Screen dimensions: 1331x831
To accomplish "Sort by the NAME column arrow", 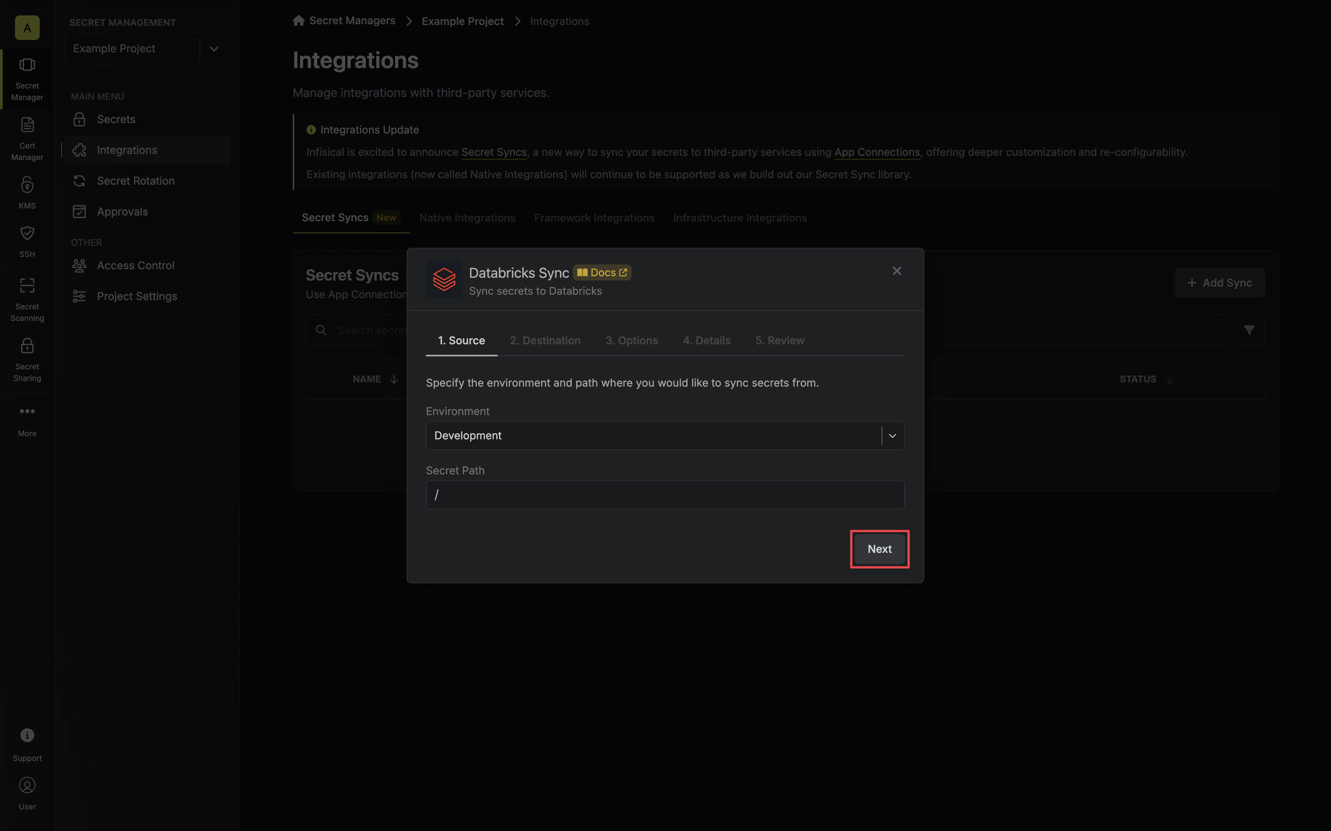I will [x=394, y=379].
